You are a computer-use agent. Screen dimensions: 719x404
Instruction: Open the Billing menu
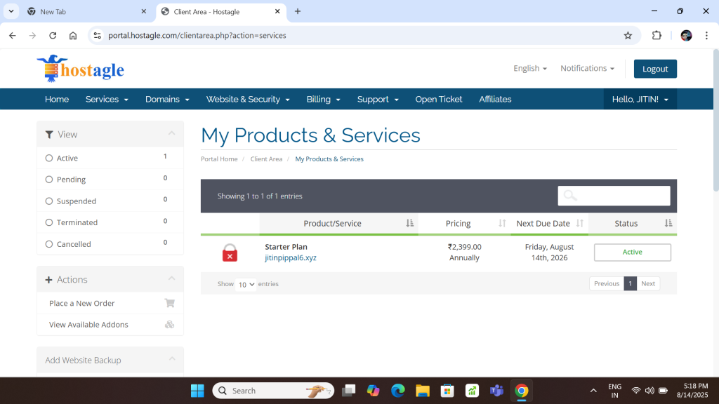323,99
